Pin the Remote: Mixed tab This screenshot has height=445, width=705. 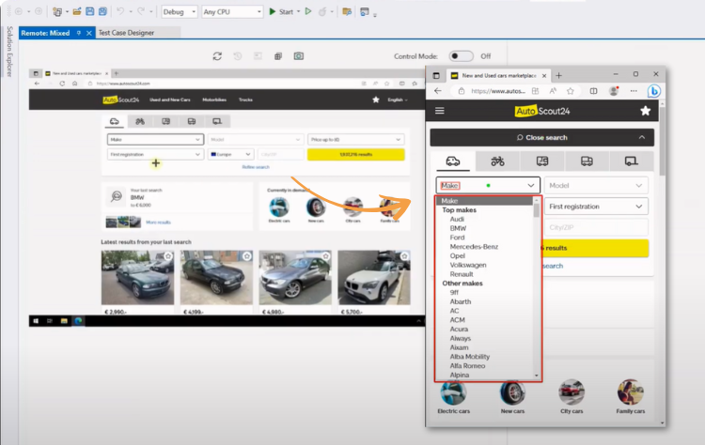click(79, 33)
